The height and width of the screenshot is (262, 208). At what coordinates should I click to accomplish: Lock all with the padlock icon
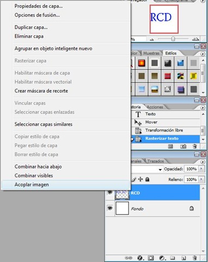point(148,180)
